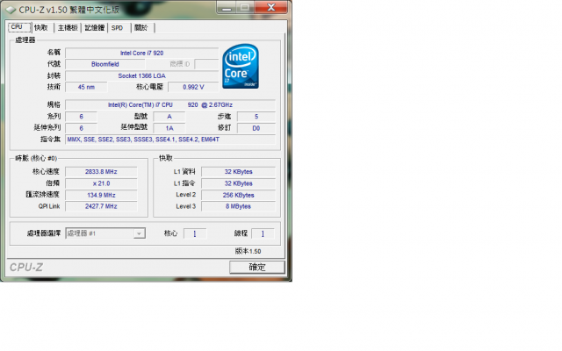Viewport: 562px width, 351px height.
Task: Click the 步進 stepping value 5
Action: [x=256, y=117]
